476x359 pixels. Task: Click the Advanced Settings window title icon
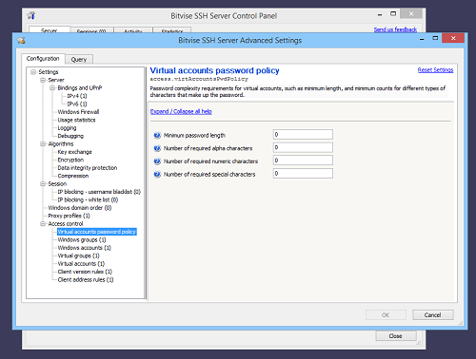coord(22,41)
